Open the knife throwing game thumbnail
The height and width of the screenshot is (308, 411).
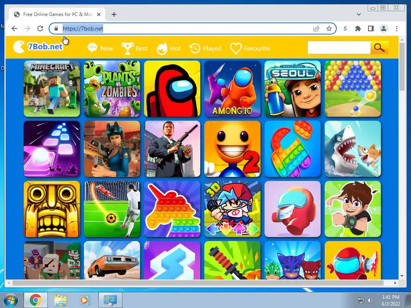(x=232, y=260)
